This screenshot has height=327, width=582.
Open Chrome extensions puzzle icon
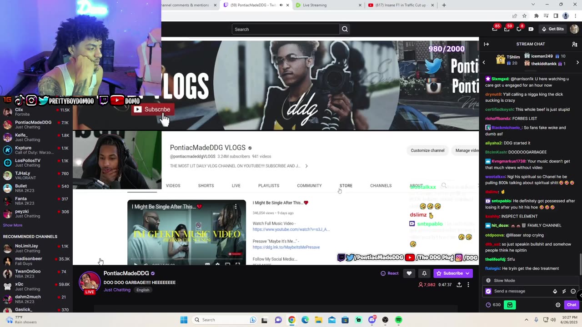pyautogui.click(x=537, y=16)
